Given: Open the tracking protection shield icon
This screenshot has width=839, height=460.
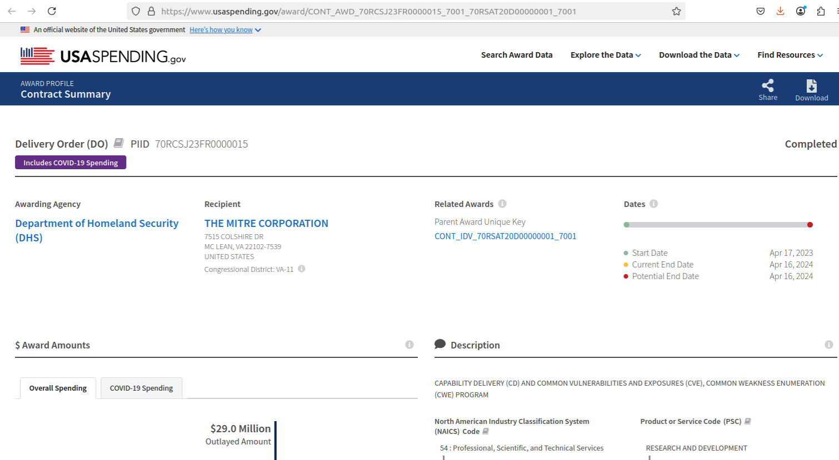Looking at the screenshot, I should tap(136, 11).
